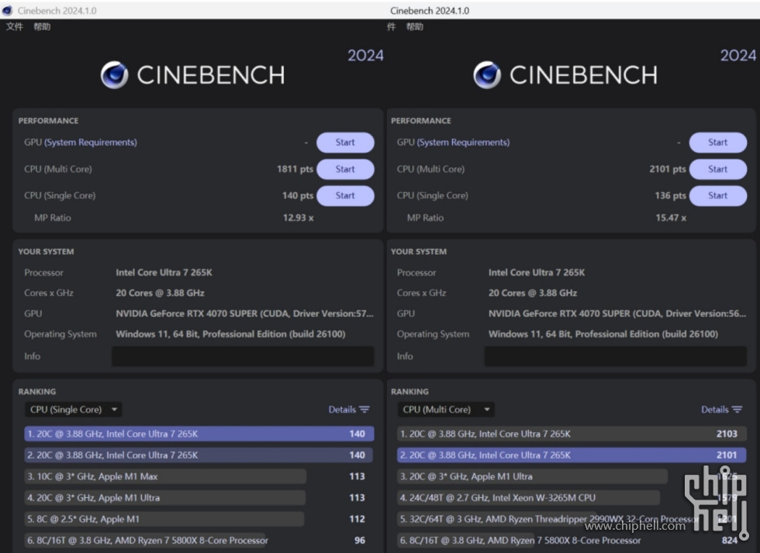760x553 pixels.
Task: Select rank 2 Core Ultra 7 265K, score 140
Action: pyautogui.click(x=199, y=455)
